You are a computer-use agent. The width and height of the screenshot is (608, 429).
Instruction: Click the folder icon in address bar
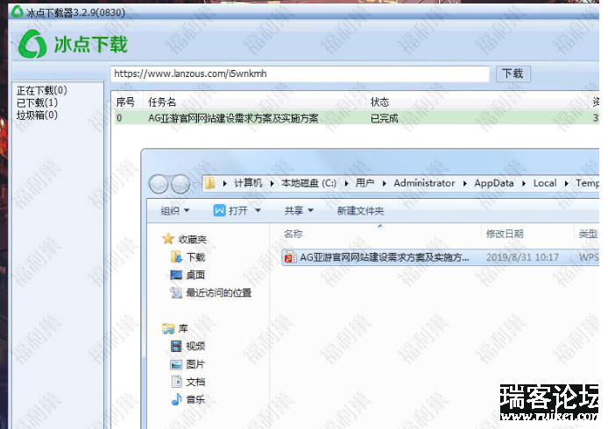pyautogui.click(x=209, y=183)
